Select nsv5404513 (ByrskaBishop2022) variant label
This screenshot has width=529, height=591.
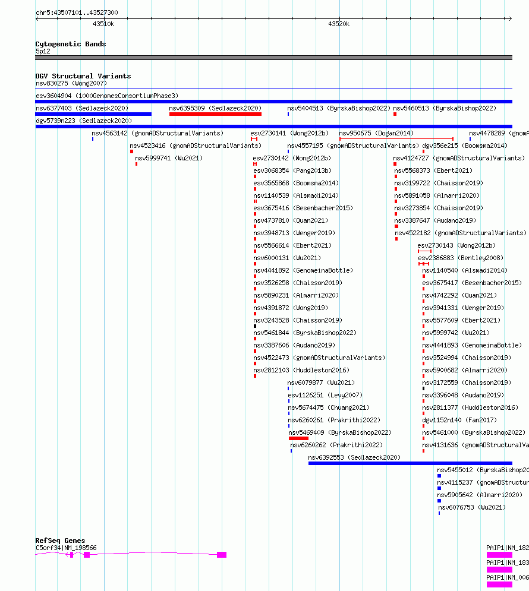pyautogui.click(x=339, y=108)
